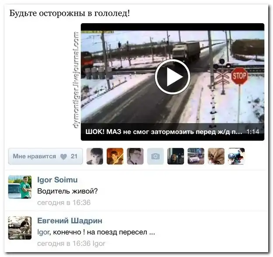Screen dimensions: 273x257
Task: Open fifth liker's dark photo avatar
Action: pyautogui.click(x=176, y=156)
